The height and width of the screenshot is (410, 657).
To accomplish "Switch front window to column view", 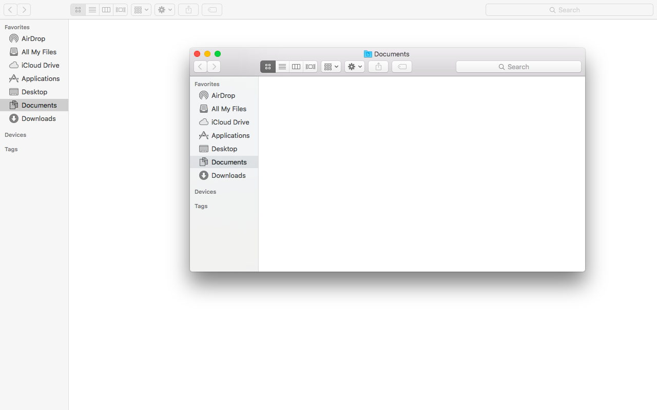I will (x=296, y=67).
